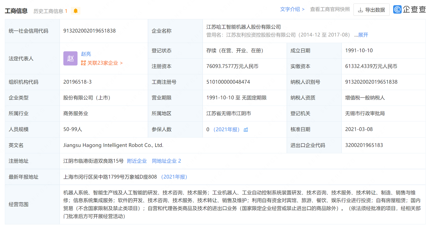Click address 上海市闵行区吴中路1799号万象城D座808
This screenshot has width=431, height=225.
click(110, 177)
